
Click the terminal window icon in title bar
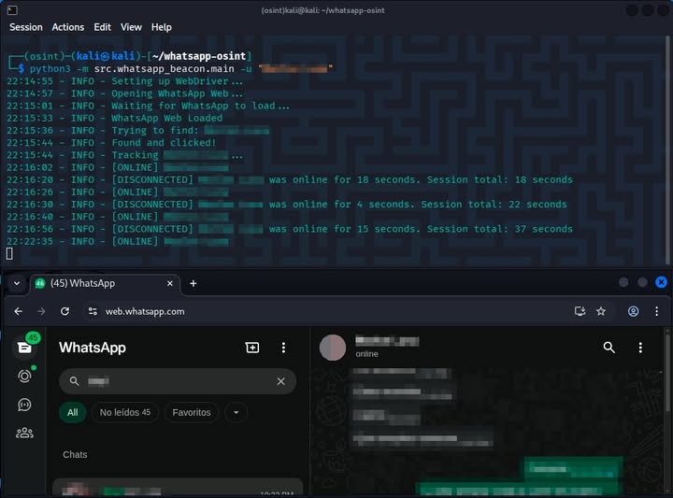[12, 10]
